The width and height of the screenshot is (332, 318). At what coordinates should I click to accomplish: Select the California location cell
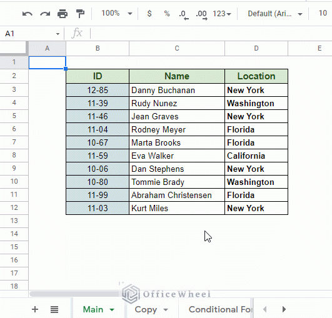[x=256, y=156]
